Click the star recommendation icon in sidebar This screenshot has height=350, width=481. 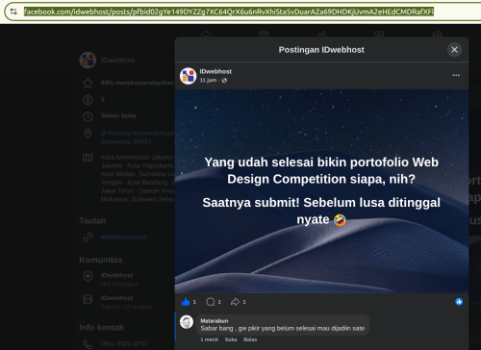(88, 84)
